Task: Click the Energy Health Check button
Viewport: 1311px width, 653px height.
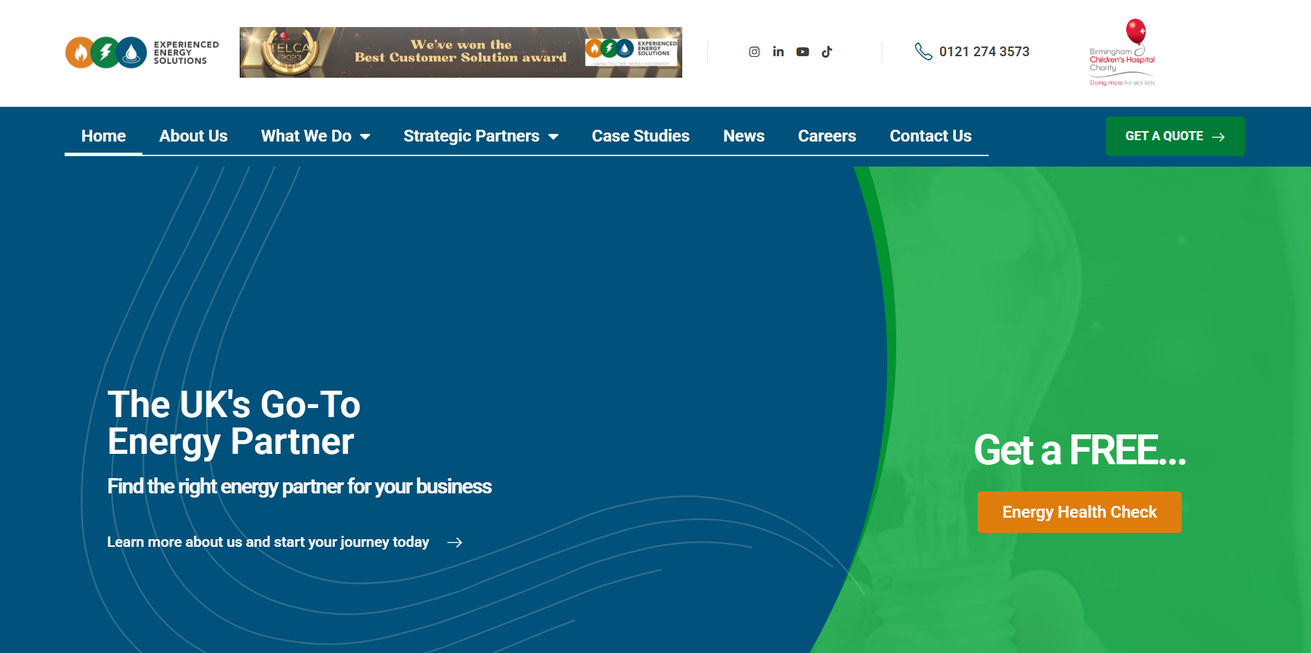Action: pyautogui.click(x=1079, y=512)
